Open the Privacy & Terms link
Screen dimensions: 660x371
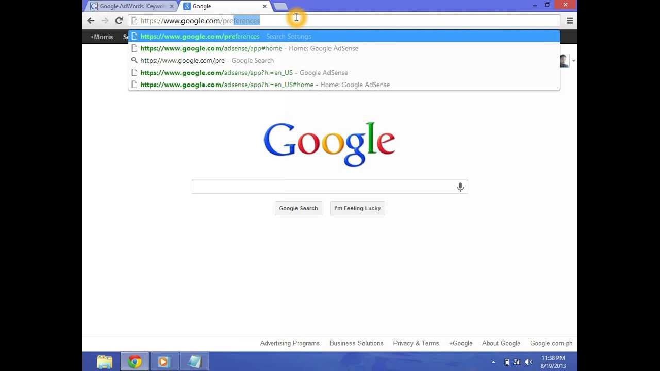[x=416, y=343]
